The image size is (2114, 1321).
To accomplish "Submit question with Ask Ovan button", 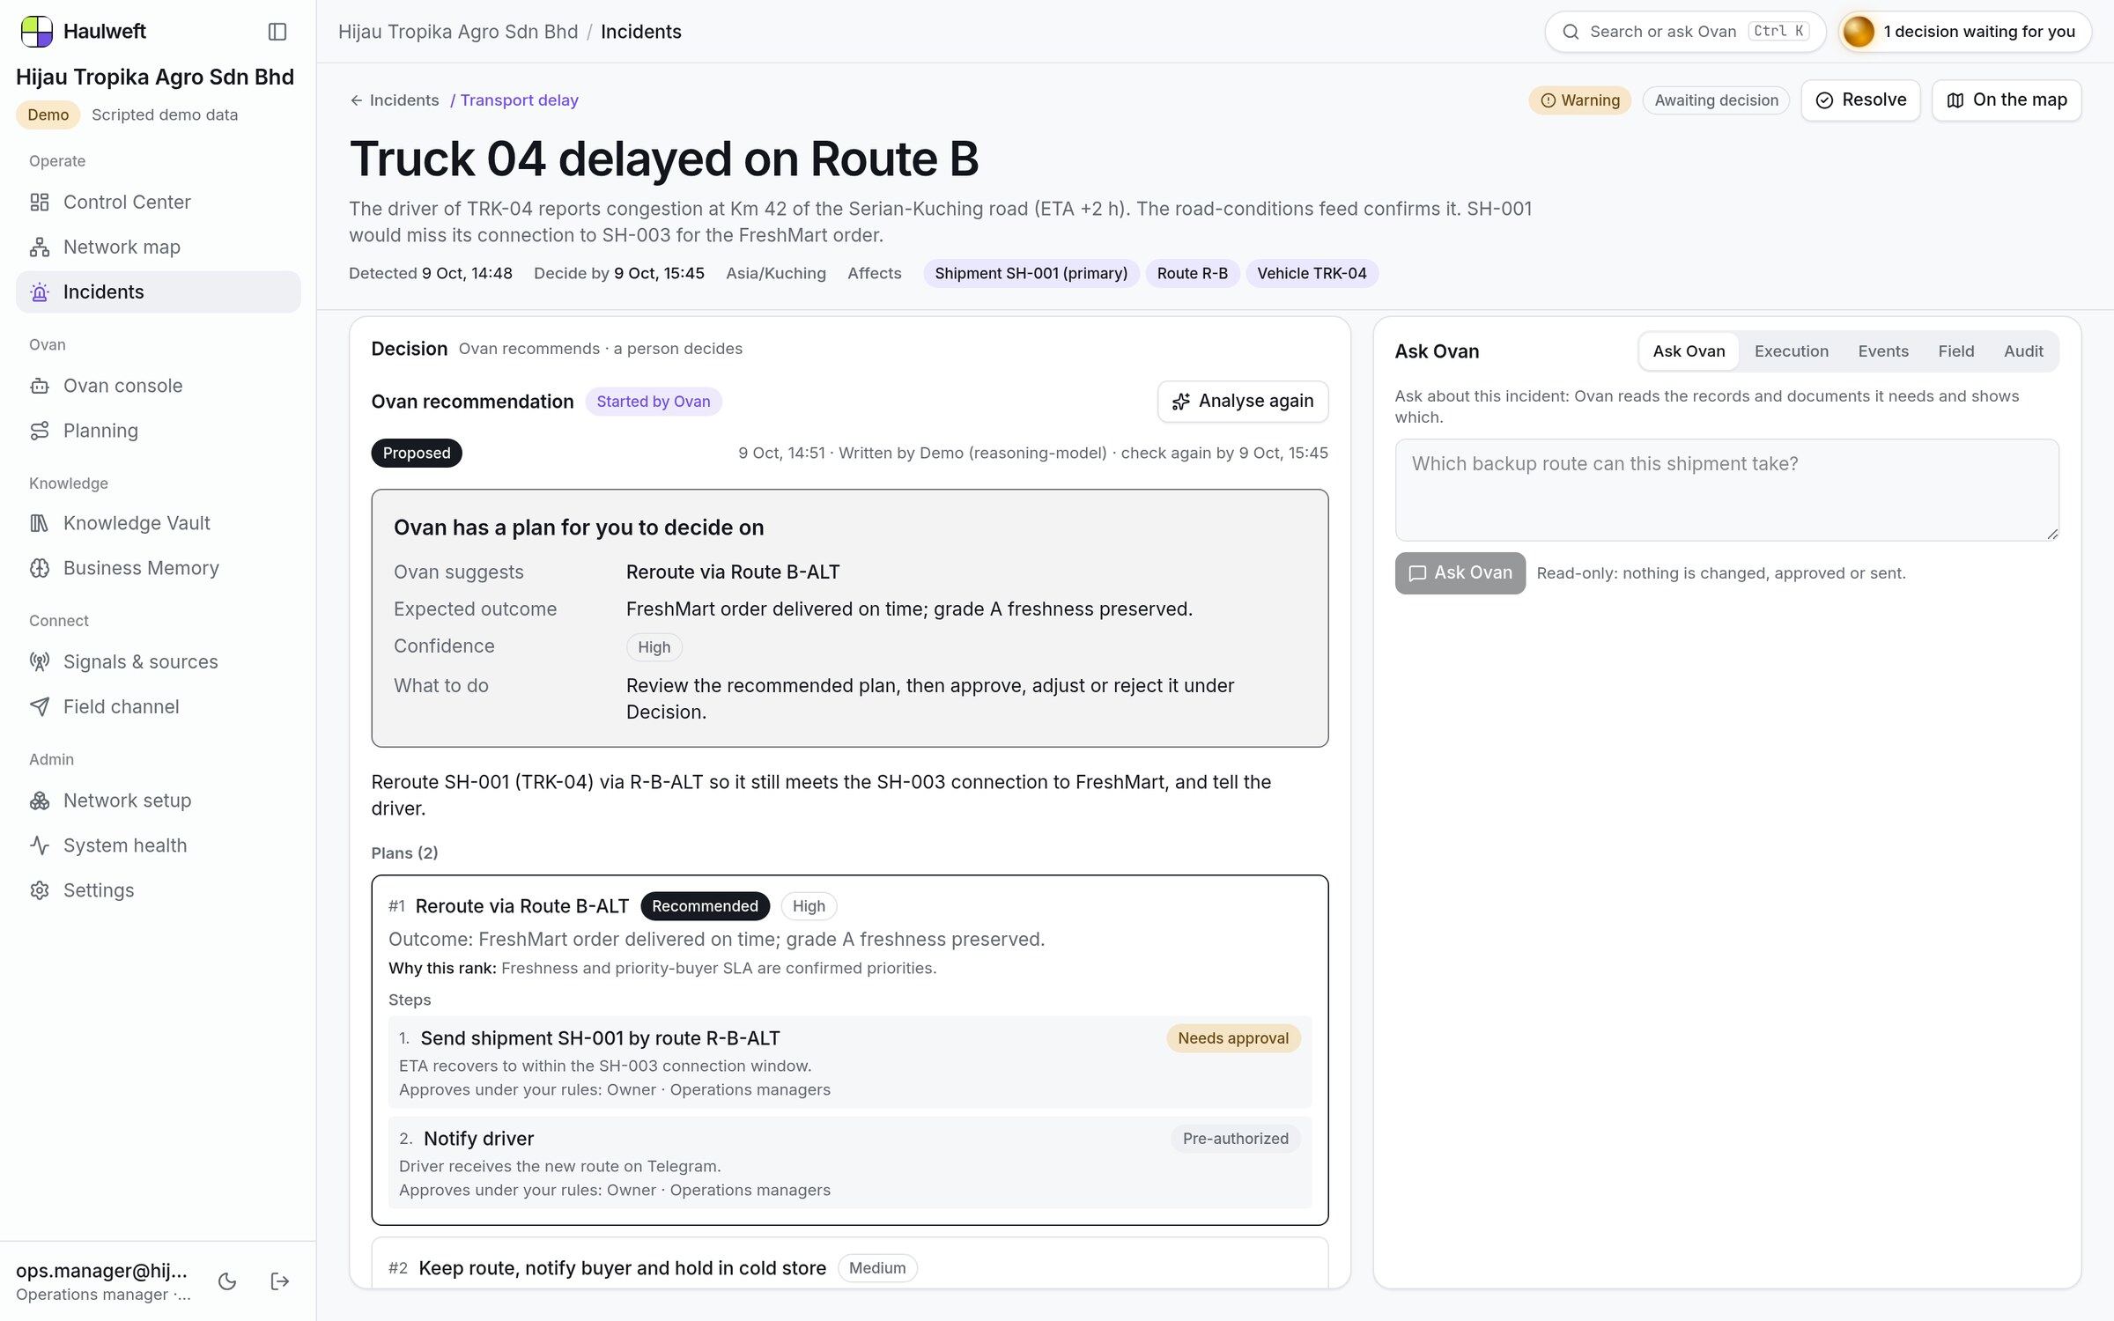I will [1460, 573].
